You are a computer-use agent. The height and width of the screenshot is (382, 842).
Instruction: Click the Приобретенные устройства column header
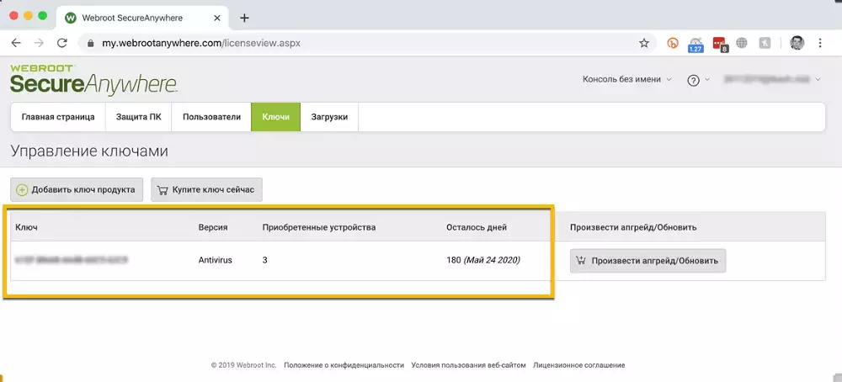[319, 227]
